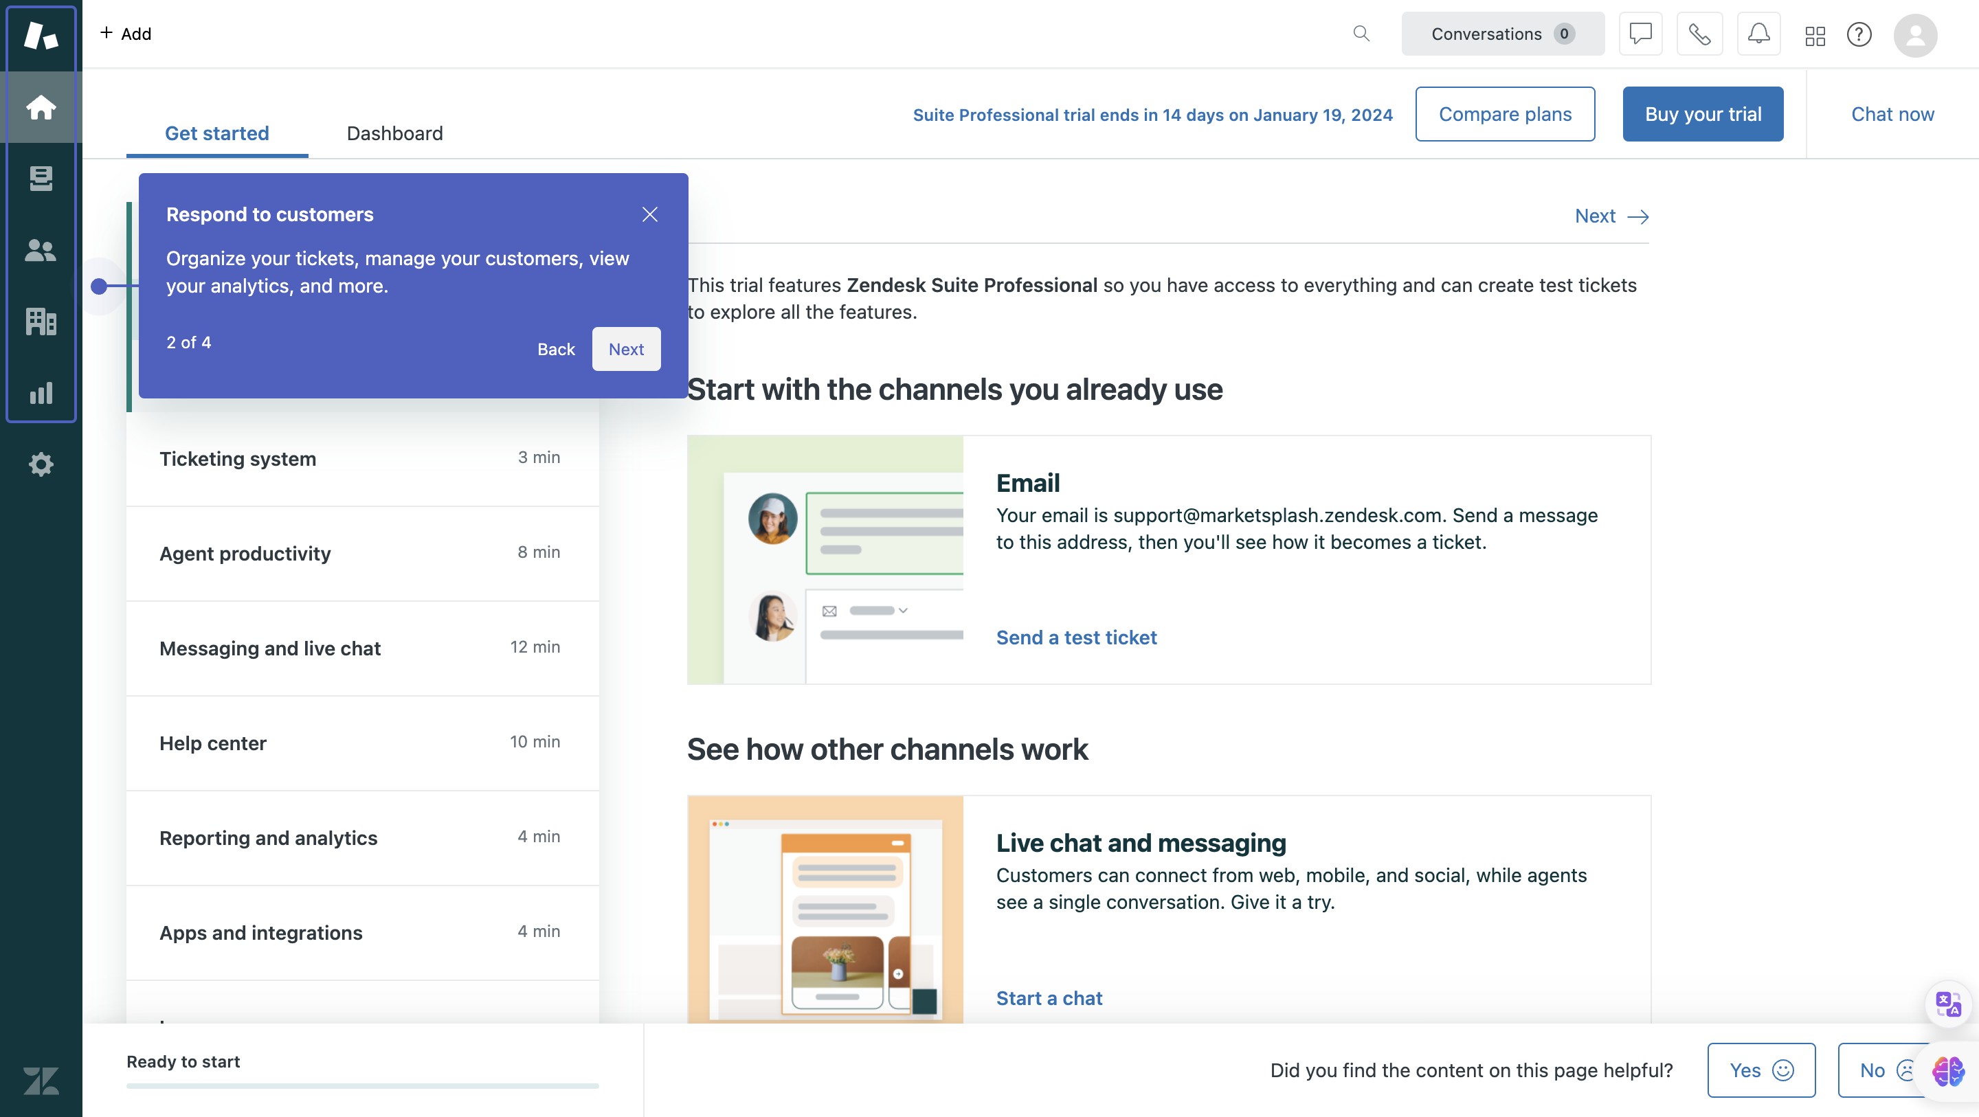The height and width of the screenshot is (1117, 1979).
Task: Open Admin gear icon in sidebar
Action: coord(41,464)
